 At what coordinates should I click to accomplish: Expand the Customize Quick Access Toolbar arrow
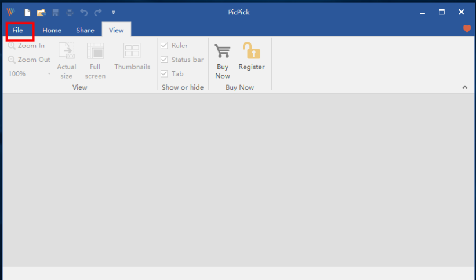114,12
